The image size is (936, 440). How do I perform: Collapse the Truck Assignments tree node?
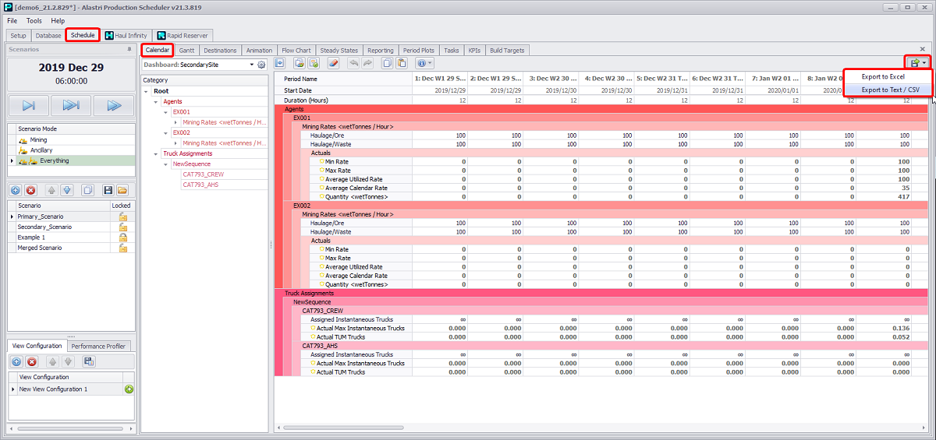click(156, 153)
